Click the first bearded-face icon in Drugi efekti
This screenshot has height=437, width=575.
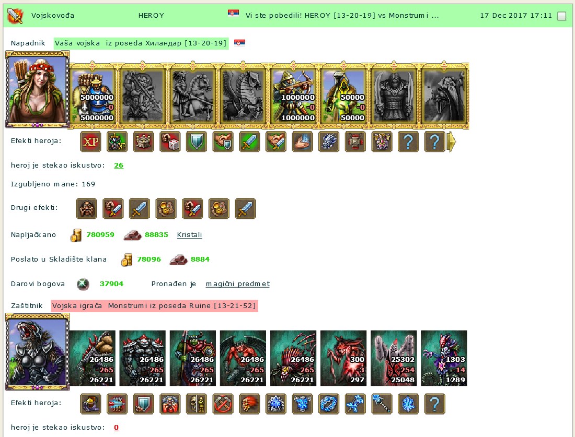click(87, 208)
